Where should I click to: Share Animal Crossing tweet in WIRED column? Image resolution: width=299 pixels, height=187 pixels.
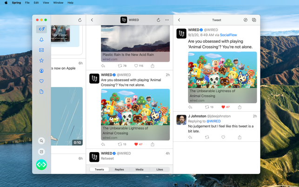(153, 144)
